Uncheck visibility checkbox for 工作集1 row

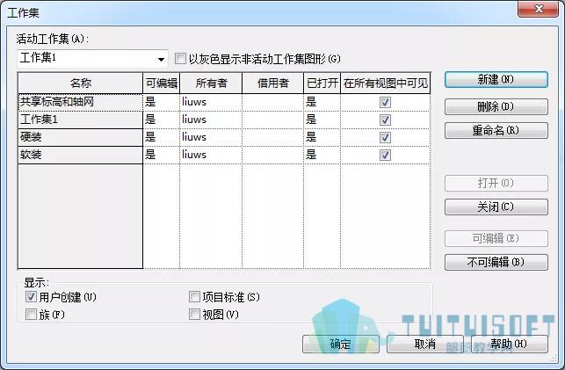[385, 120]
